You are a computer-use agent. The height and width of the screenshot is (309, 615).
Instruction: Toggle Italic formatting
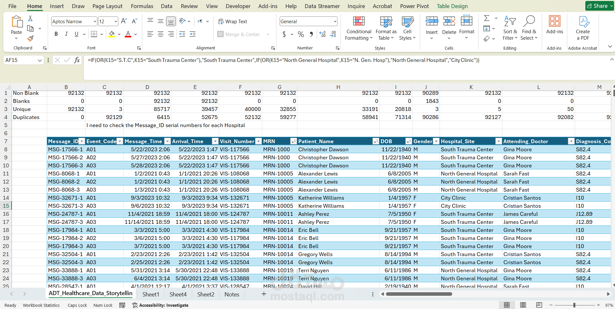[x=66, y=34]
